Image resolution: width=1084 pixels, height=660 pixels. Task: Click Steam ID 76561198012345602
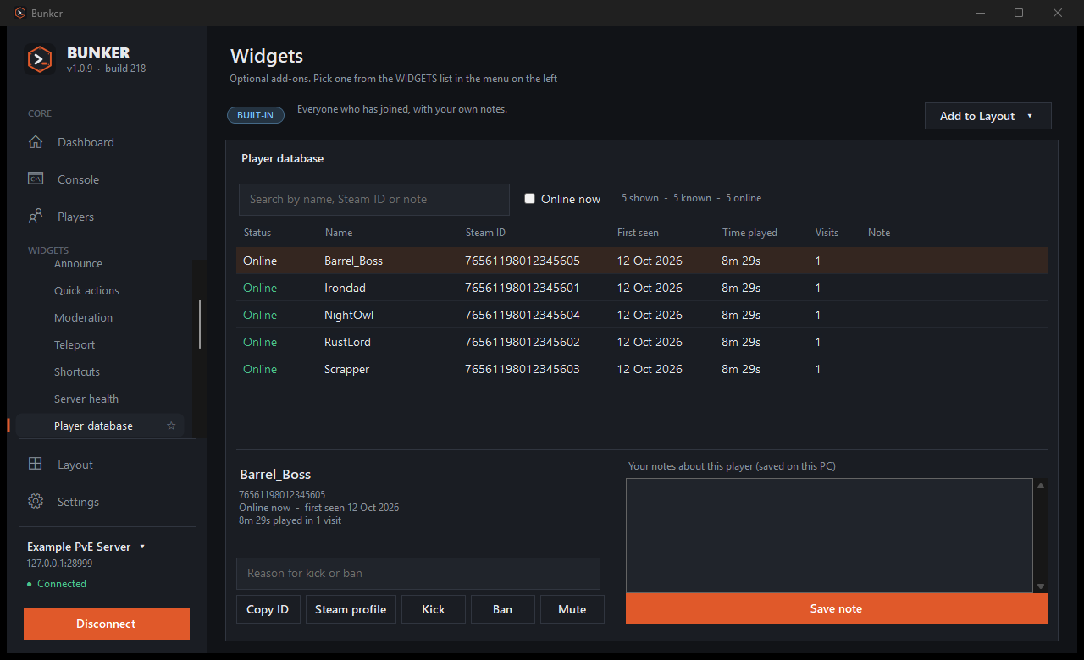tap(523, 342)
